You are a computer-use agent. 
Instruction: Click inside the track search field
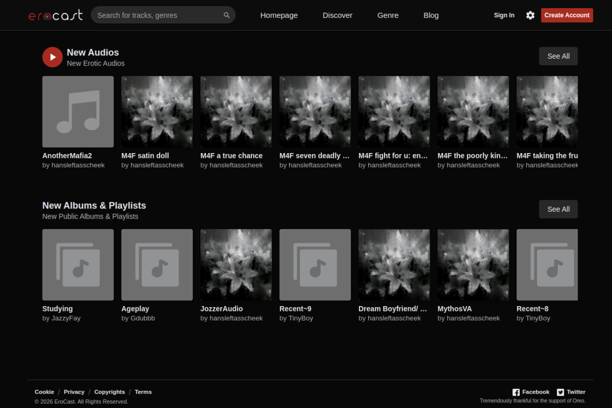pyautogui.click(x=158, y=15)
